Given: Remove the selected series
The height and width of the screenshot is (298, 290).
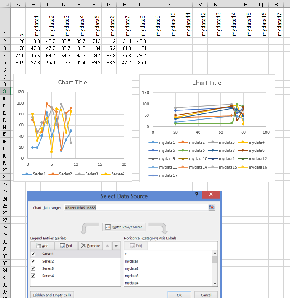Looking at the screenshot, I should point(91,246).
